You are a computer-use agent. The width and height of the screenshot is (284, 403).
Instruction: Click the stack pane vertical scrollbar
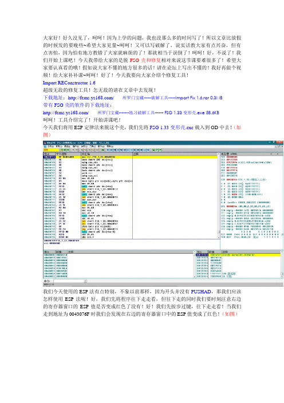282,265
